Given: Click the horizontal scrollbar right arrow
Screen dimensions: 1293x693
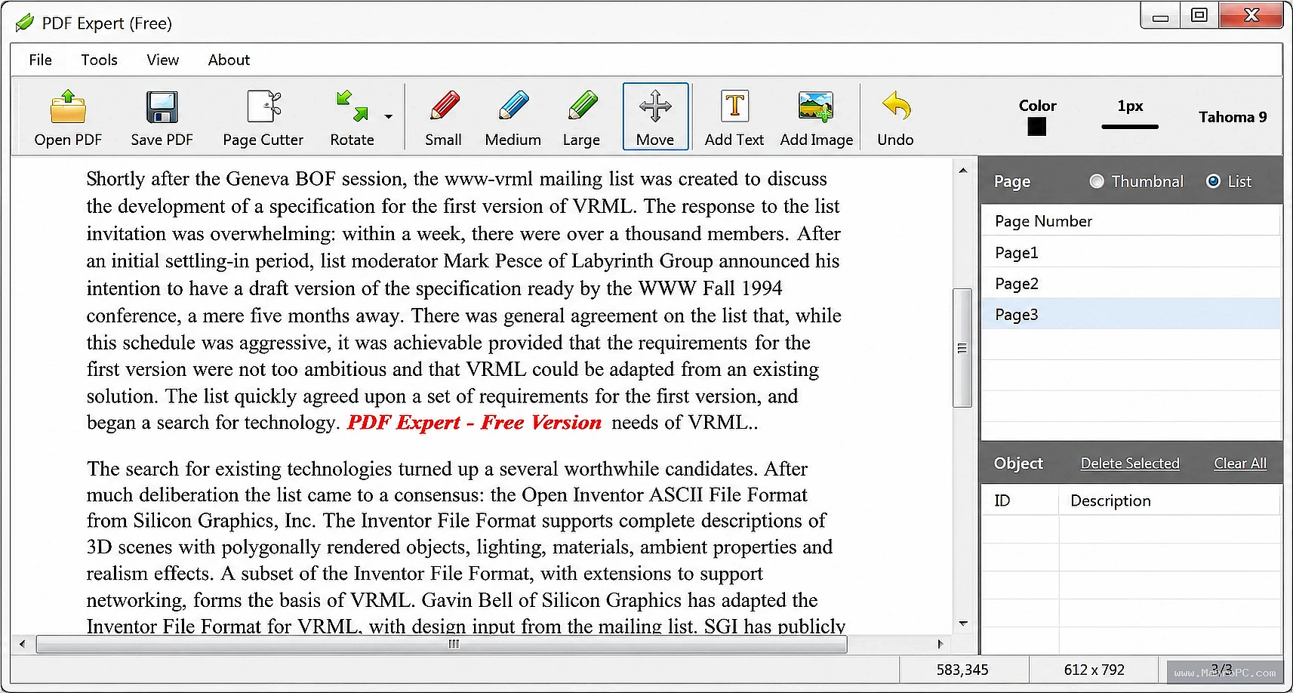Looking at the screenshot, I should [940, 644].
